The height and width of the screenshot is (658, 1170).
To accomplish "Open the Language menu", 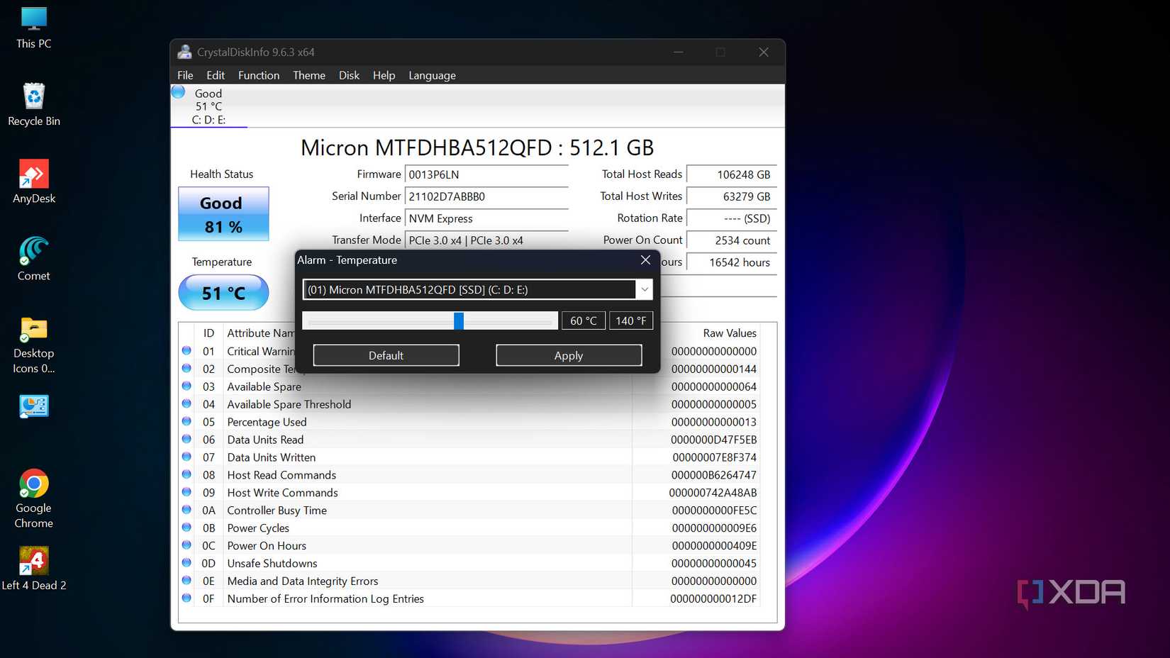I will click(x=432, y=75).
